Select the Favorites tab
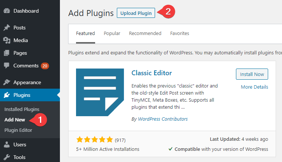Viewport: 282px width, 162px height. pyautogui.click(x=180, y=34)
